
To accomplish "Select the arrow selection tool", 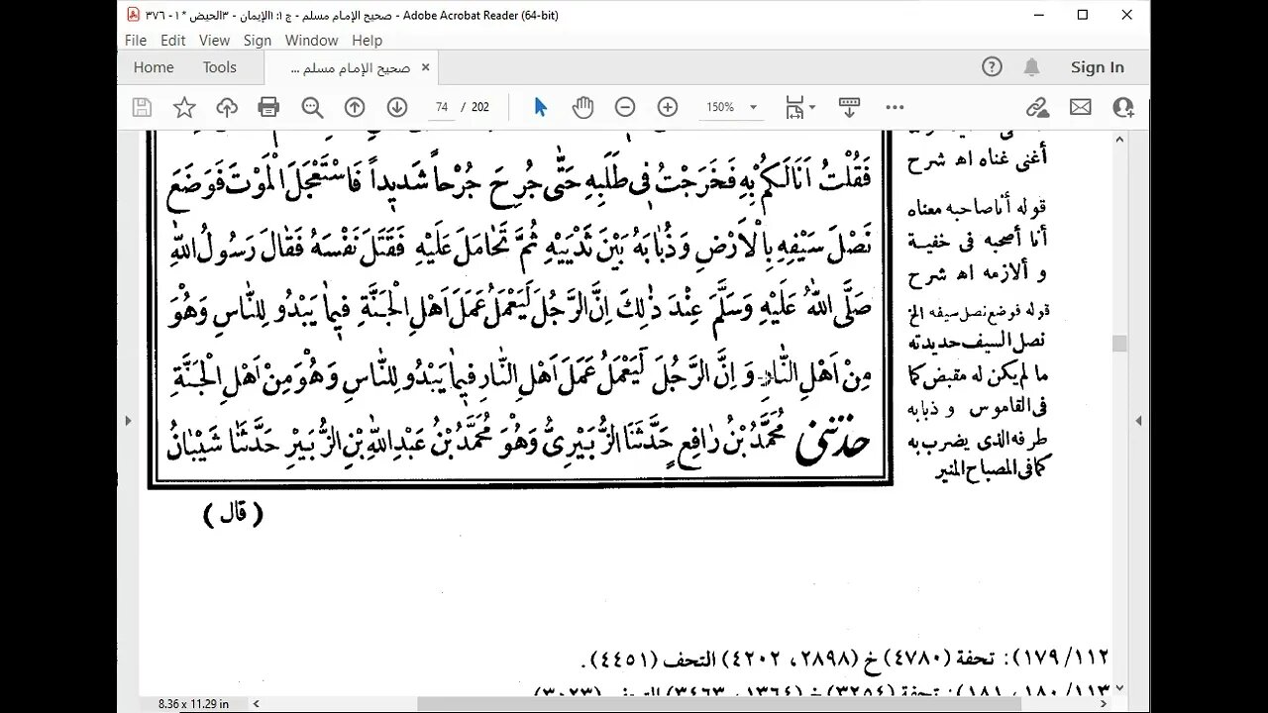I will 540,107.
